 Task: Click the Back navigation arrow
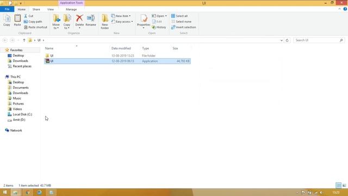tap(5, 40)
